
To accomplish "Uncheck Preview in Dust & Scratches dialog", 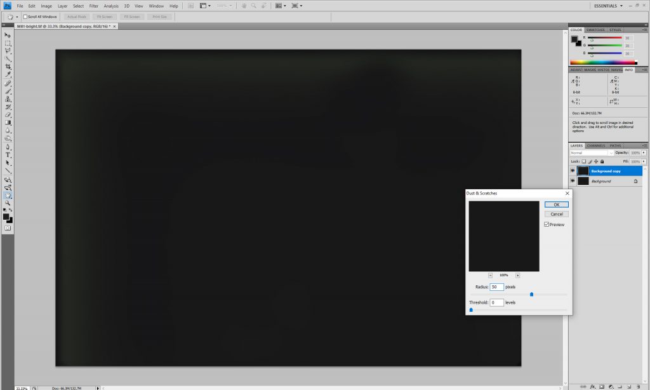I will click(547, 224).
